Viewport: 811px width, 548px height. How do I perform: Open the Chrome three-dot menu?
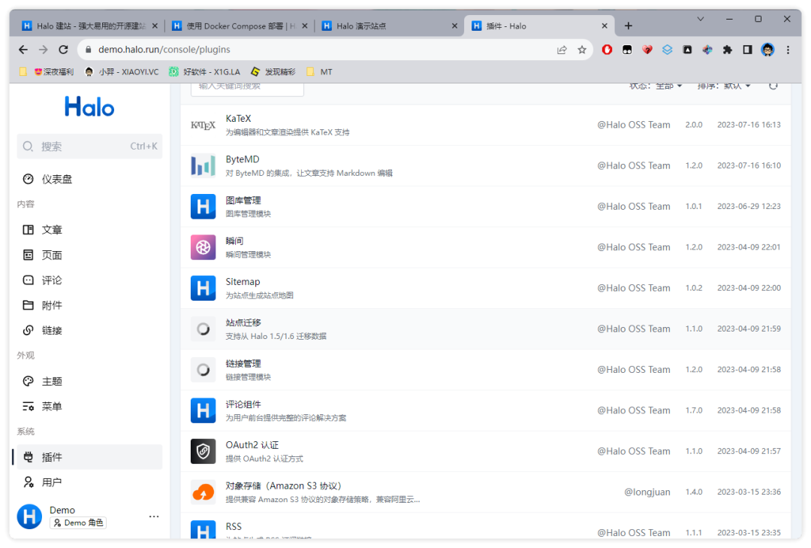pyautogui.click(x=788, y=50)
